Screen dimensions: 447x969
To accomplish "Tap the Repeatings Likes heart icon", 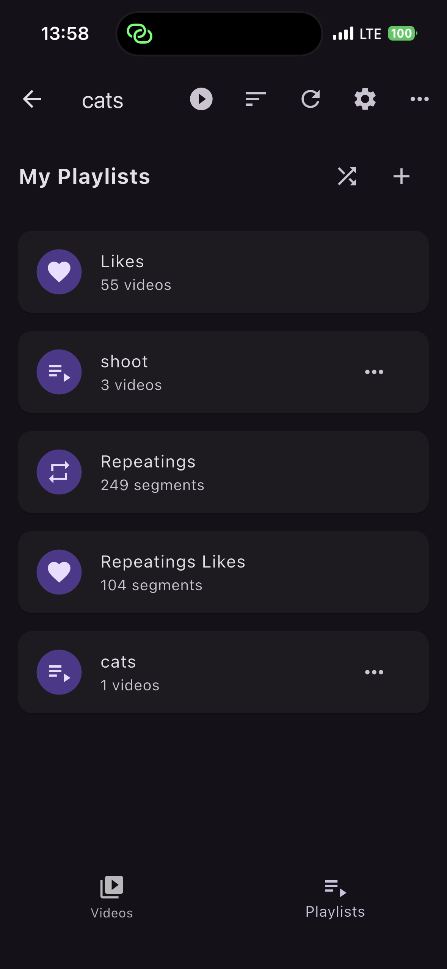I will point(59,572).
